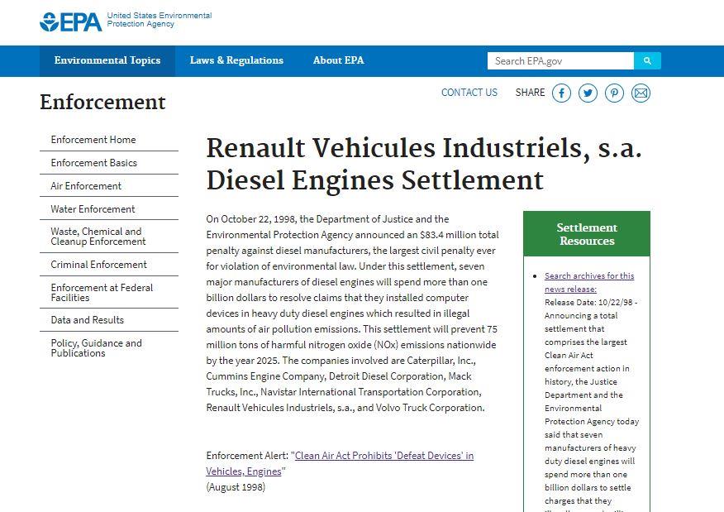Focus the Search EPA.gov field
The image size is (724, 512).
(x=560, y=60)
